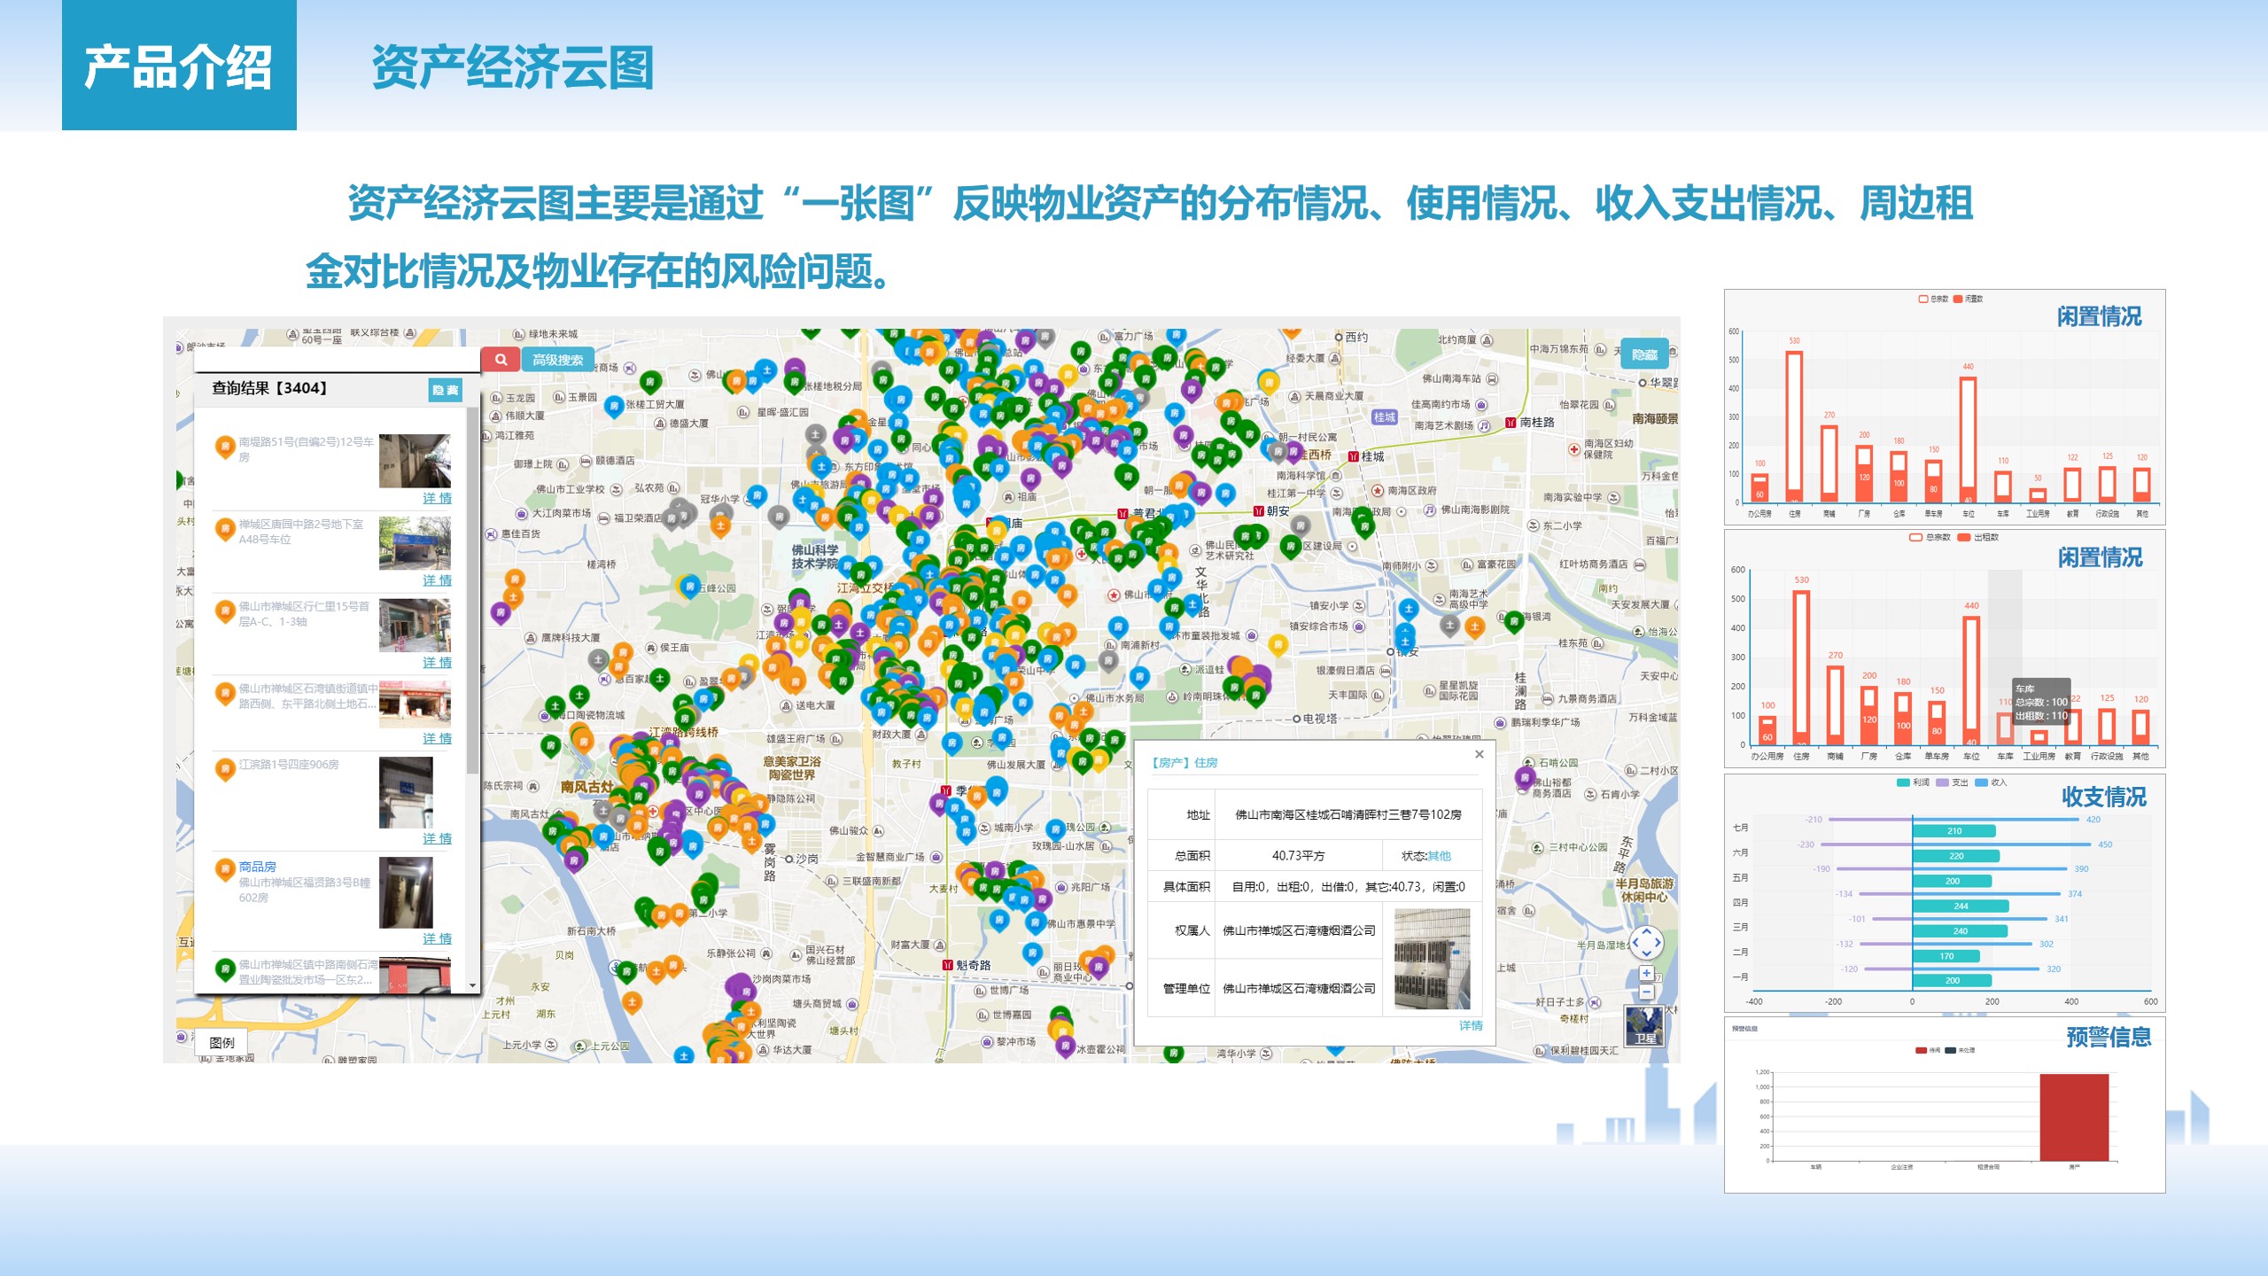Image resolution: width=2268 pixels, height=1276 pixels.
Task: Close the 房产 住房 info popup
Action: [1479, 754]
